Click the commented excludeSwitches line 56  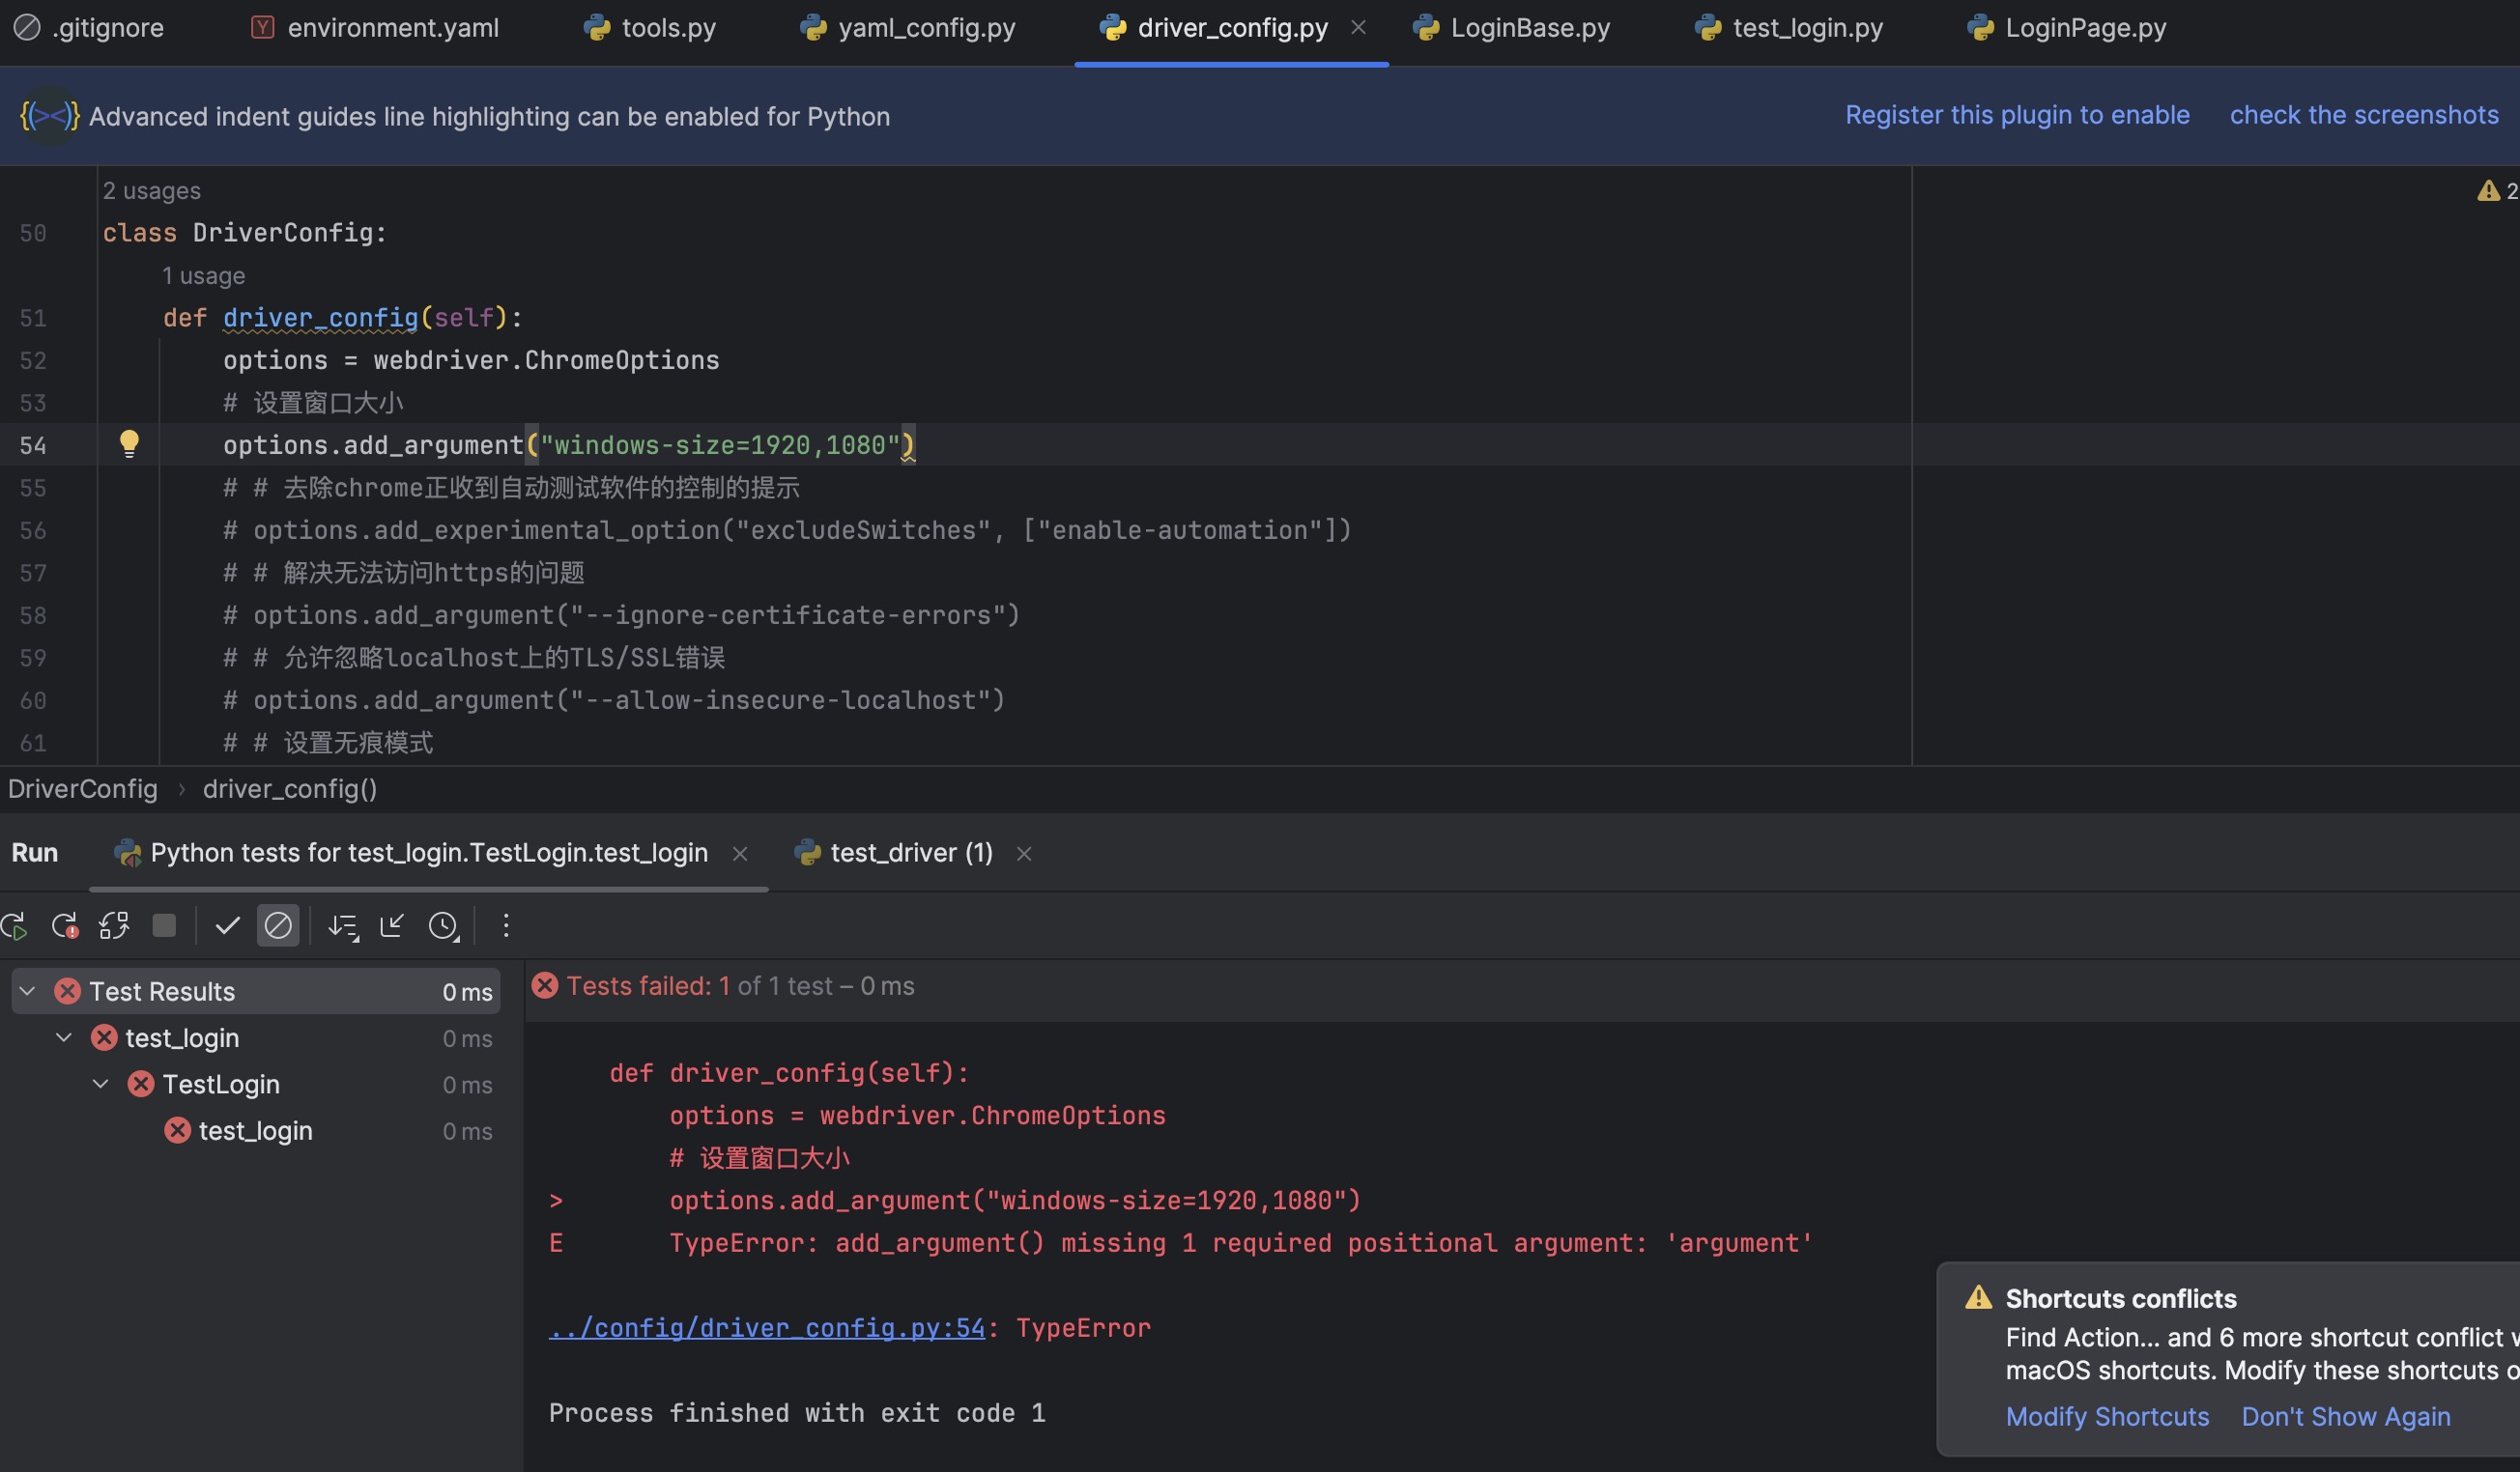coord(787,529)
